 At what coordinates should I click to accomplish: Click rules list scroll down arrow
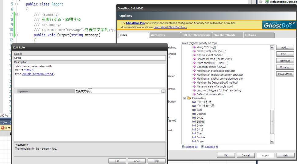[x=272, y=142]
